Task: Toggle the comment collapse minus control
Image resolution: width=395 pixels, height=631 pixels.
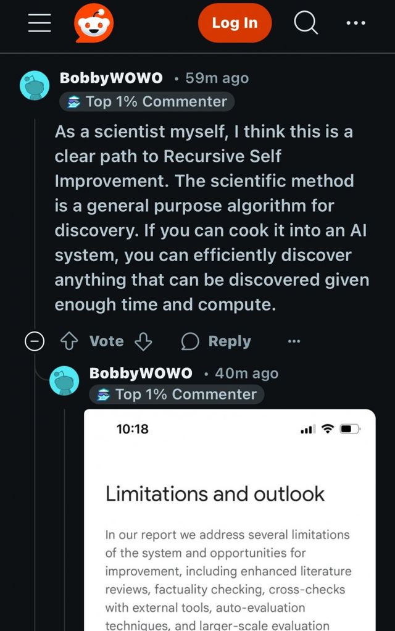Action: coord(35,341)
